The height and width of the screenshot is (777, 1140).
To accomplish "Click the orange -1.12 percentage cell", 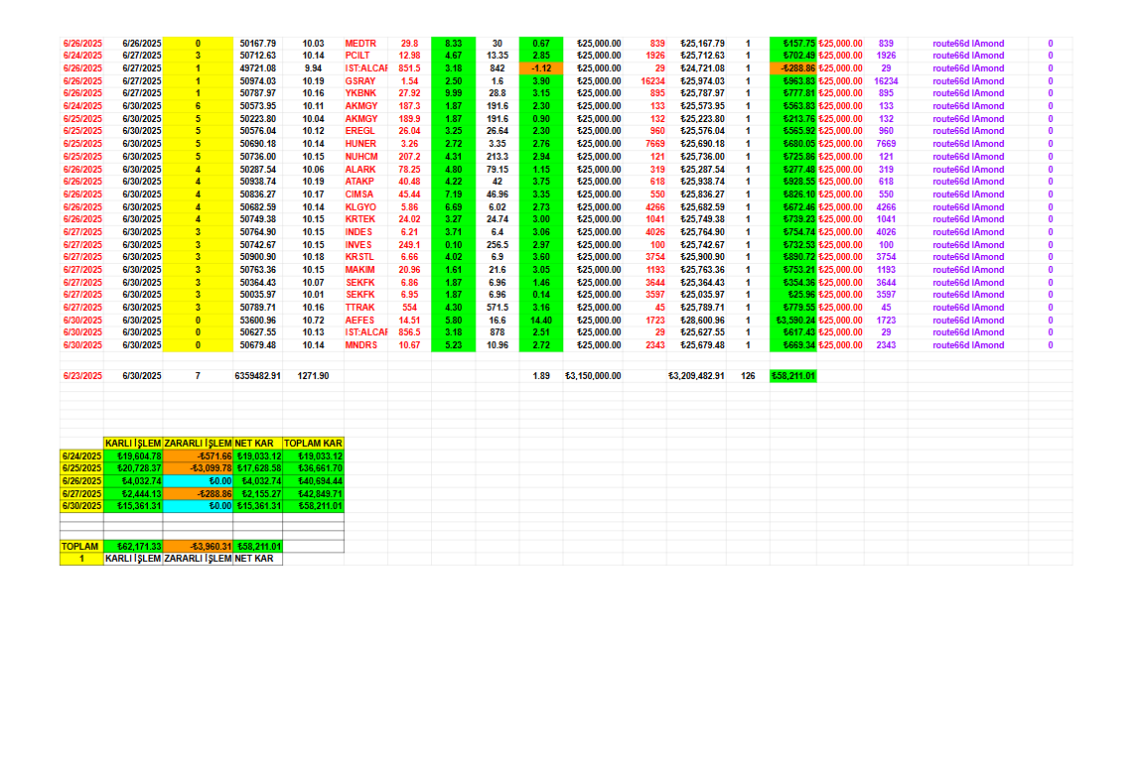I will (541, 68).
